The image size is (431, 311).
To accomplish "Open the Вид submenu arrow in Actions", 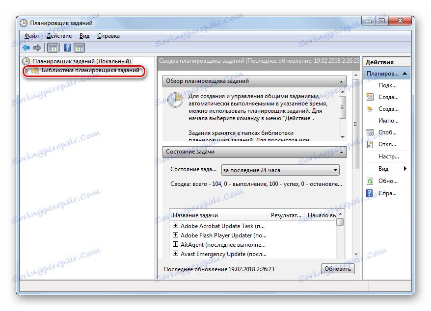I will (405, 169).
